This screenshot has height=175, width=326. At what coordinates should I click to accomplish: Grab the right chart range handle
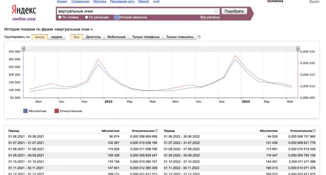pyautogui.click(x=298, y=49)
